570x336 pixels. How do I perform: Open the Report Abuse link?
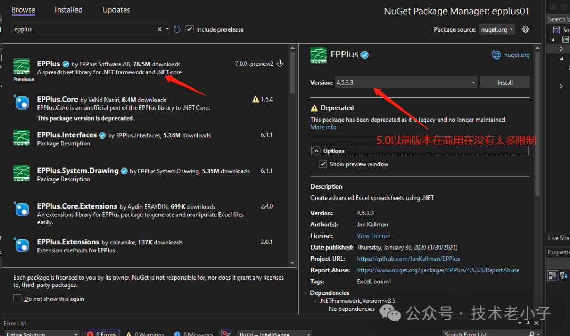click(438, 270)
